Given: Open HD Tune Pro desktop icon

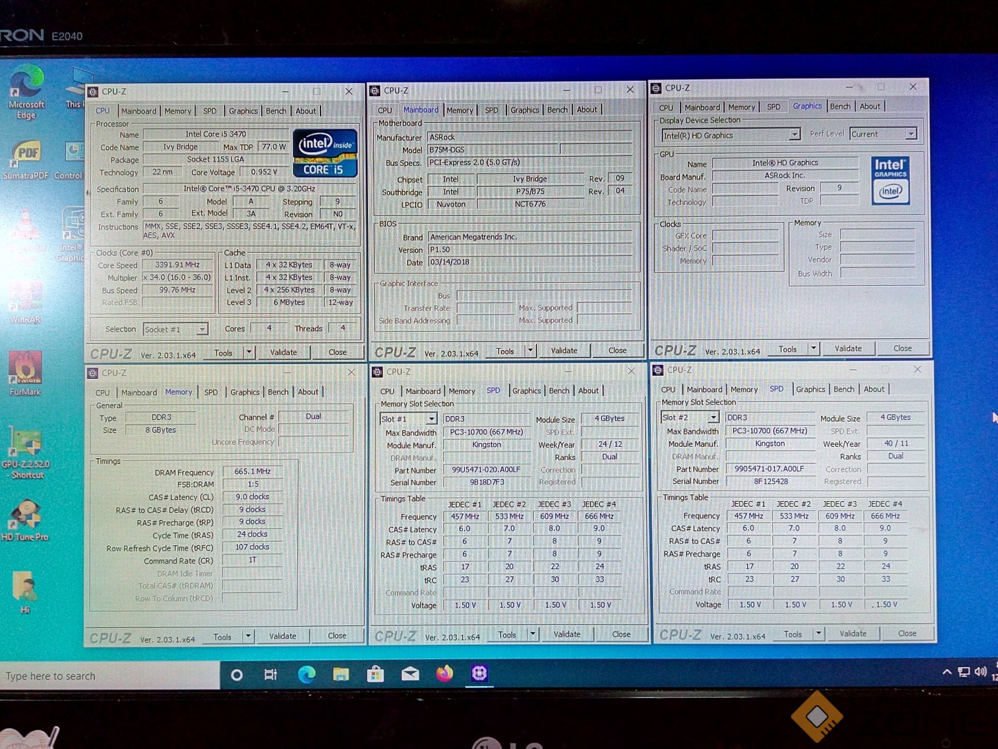Looking at the screenshot, I should pos(25,519).
